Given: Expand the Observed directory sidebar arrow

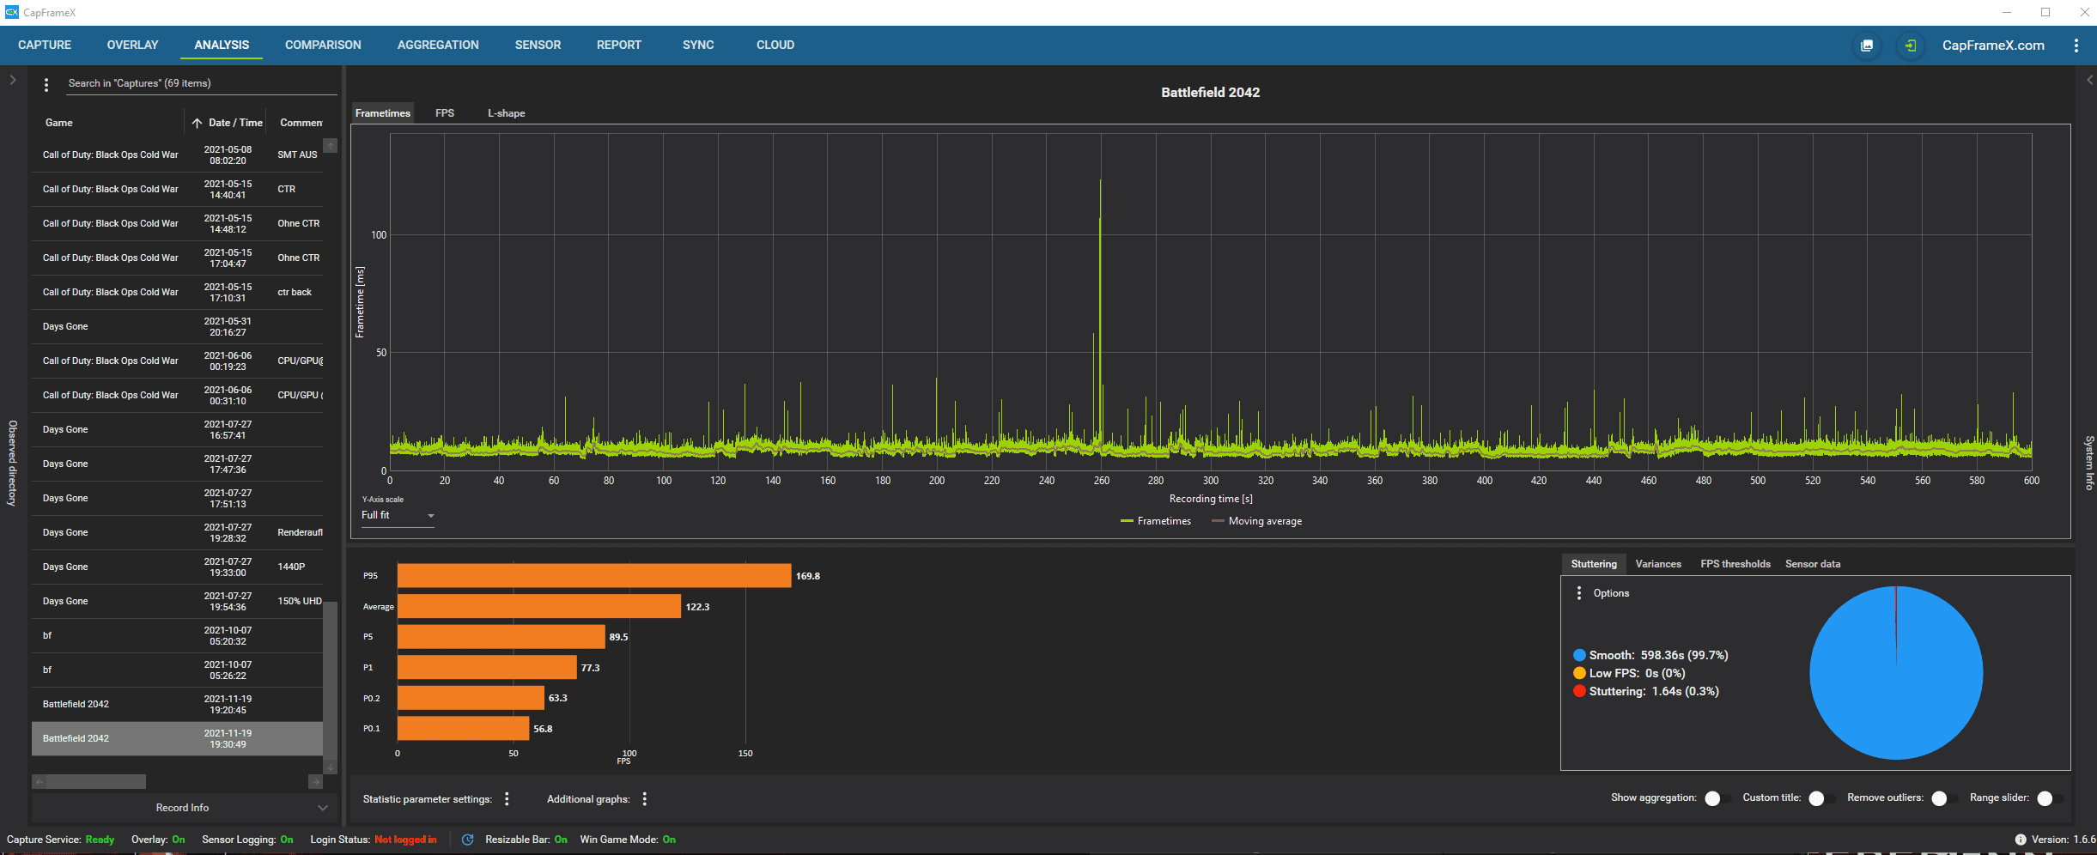Looking at the screenshot, I should (13, 80).
